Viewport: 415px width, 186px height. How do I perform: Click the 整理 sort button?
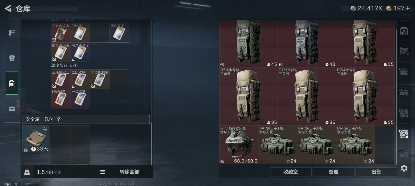point(334,172)
